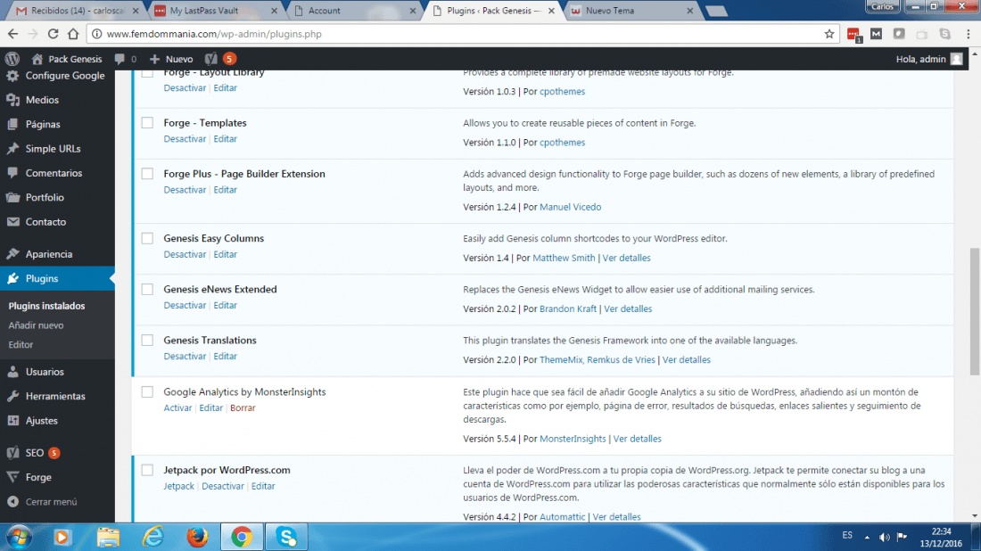View details for Genesis Translations plugin
Image resolution: width=981 pixels, height=551 pixels.
(x=687, y=359)
